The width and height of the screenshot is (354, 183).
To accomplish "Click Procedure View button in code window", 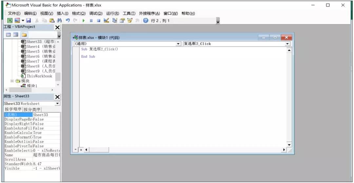I will [76, 150].
